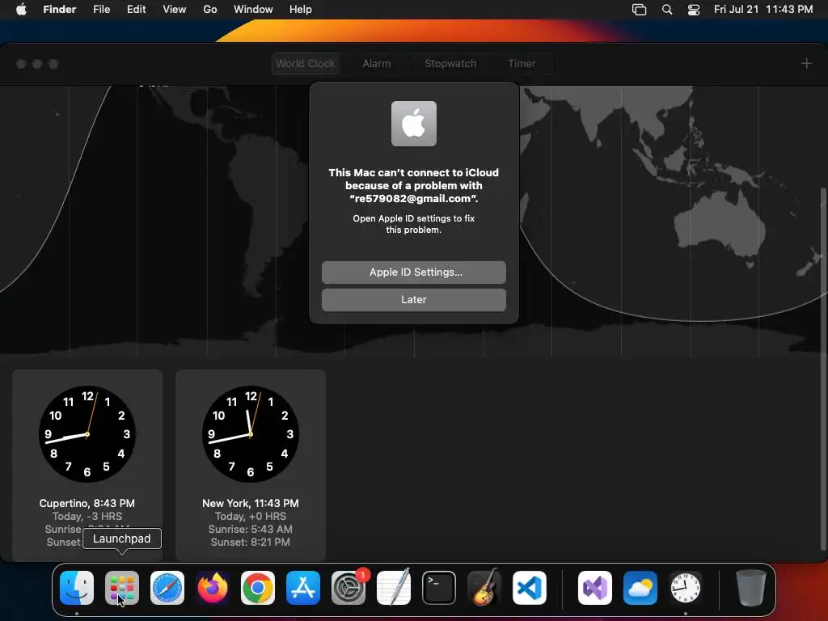Open Launchpad in the Dock
Viewport: 828px width, 621px height.
tap(122, 588)
